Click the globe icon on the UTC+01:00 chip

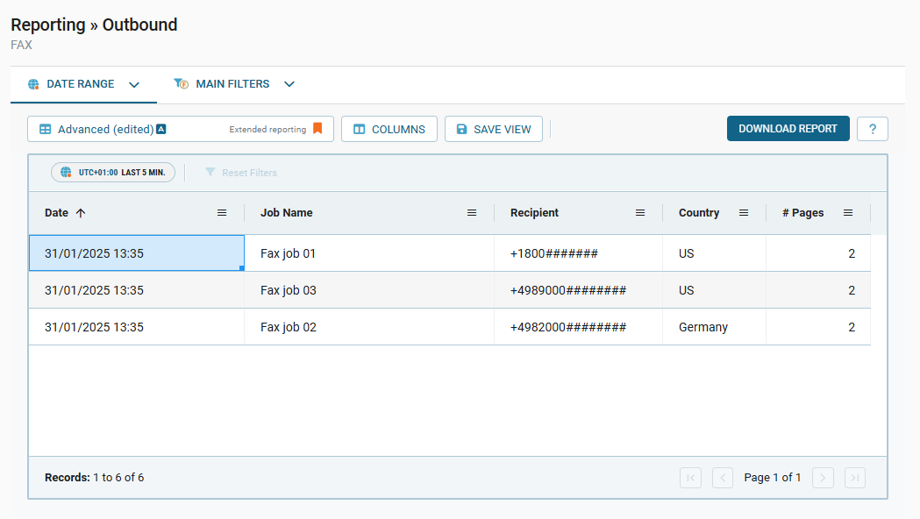[66, 172]
